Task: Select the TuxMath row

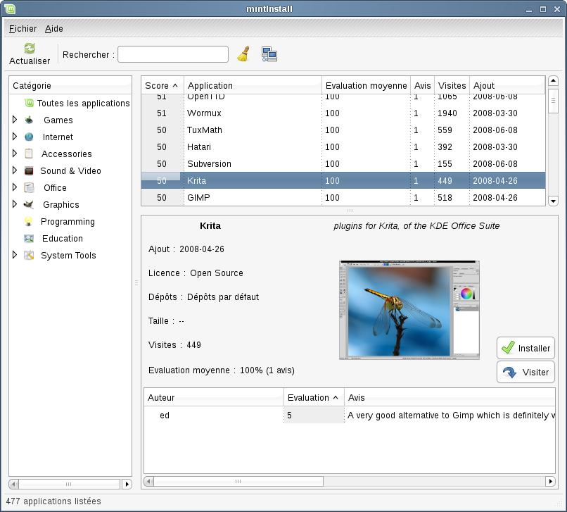Action: click(343, 130)
